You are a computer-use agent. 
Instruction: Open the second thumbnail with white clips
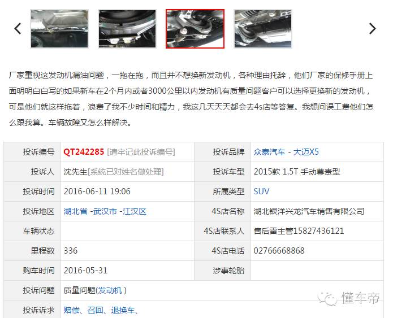tap(127, 29)
